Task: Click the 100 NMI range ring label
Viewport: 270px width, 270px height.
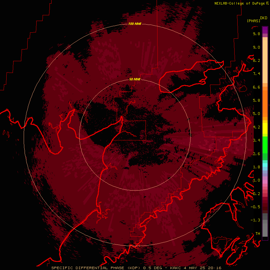Action: tap(135, 24)
